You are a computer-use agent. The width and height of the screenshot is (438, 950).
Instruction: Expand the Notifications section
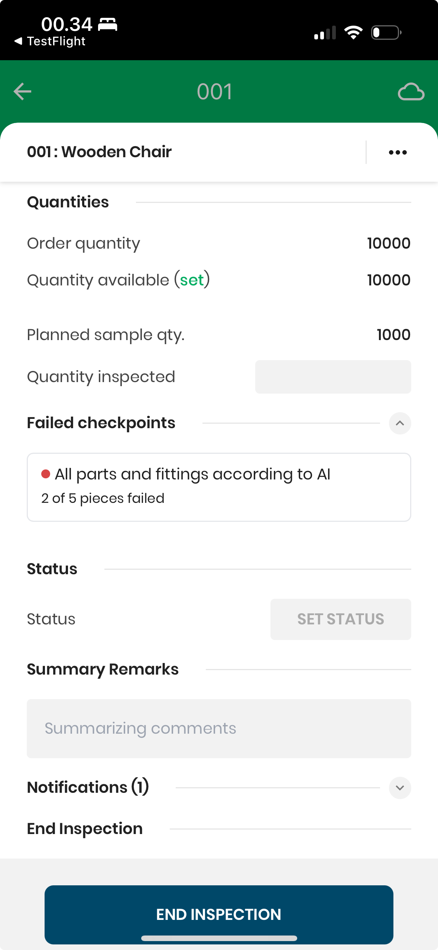point(400,788)
